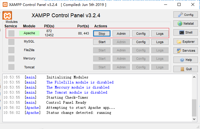
Task: Quit the XAMPP Control Panel
Action: 185,69
